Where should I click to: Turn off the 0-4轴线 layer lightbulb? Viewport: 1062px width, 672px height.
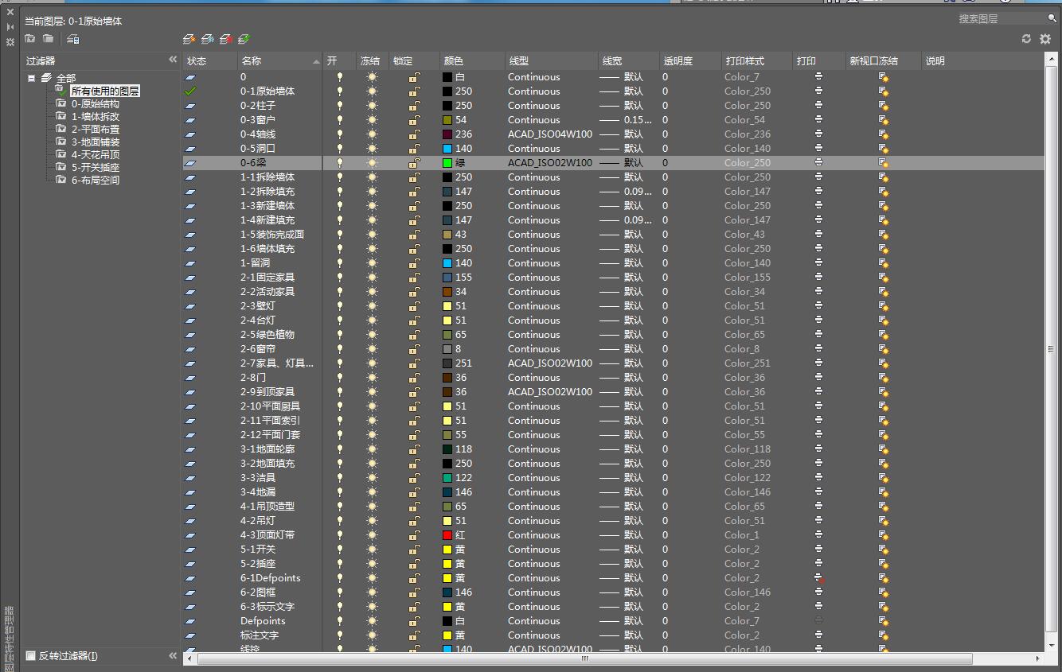click(x=340, y=134)
